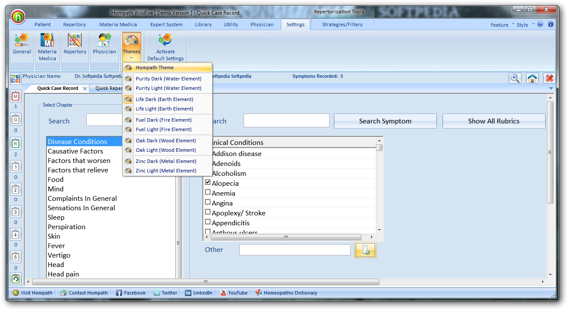Open clipboard number 2 in sidebar
The height and width of the screenshot is (310, 568).
click(15, 189)
